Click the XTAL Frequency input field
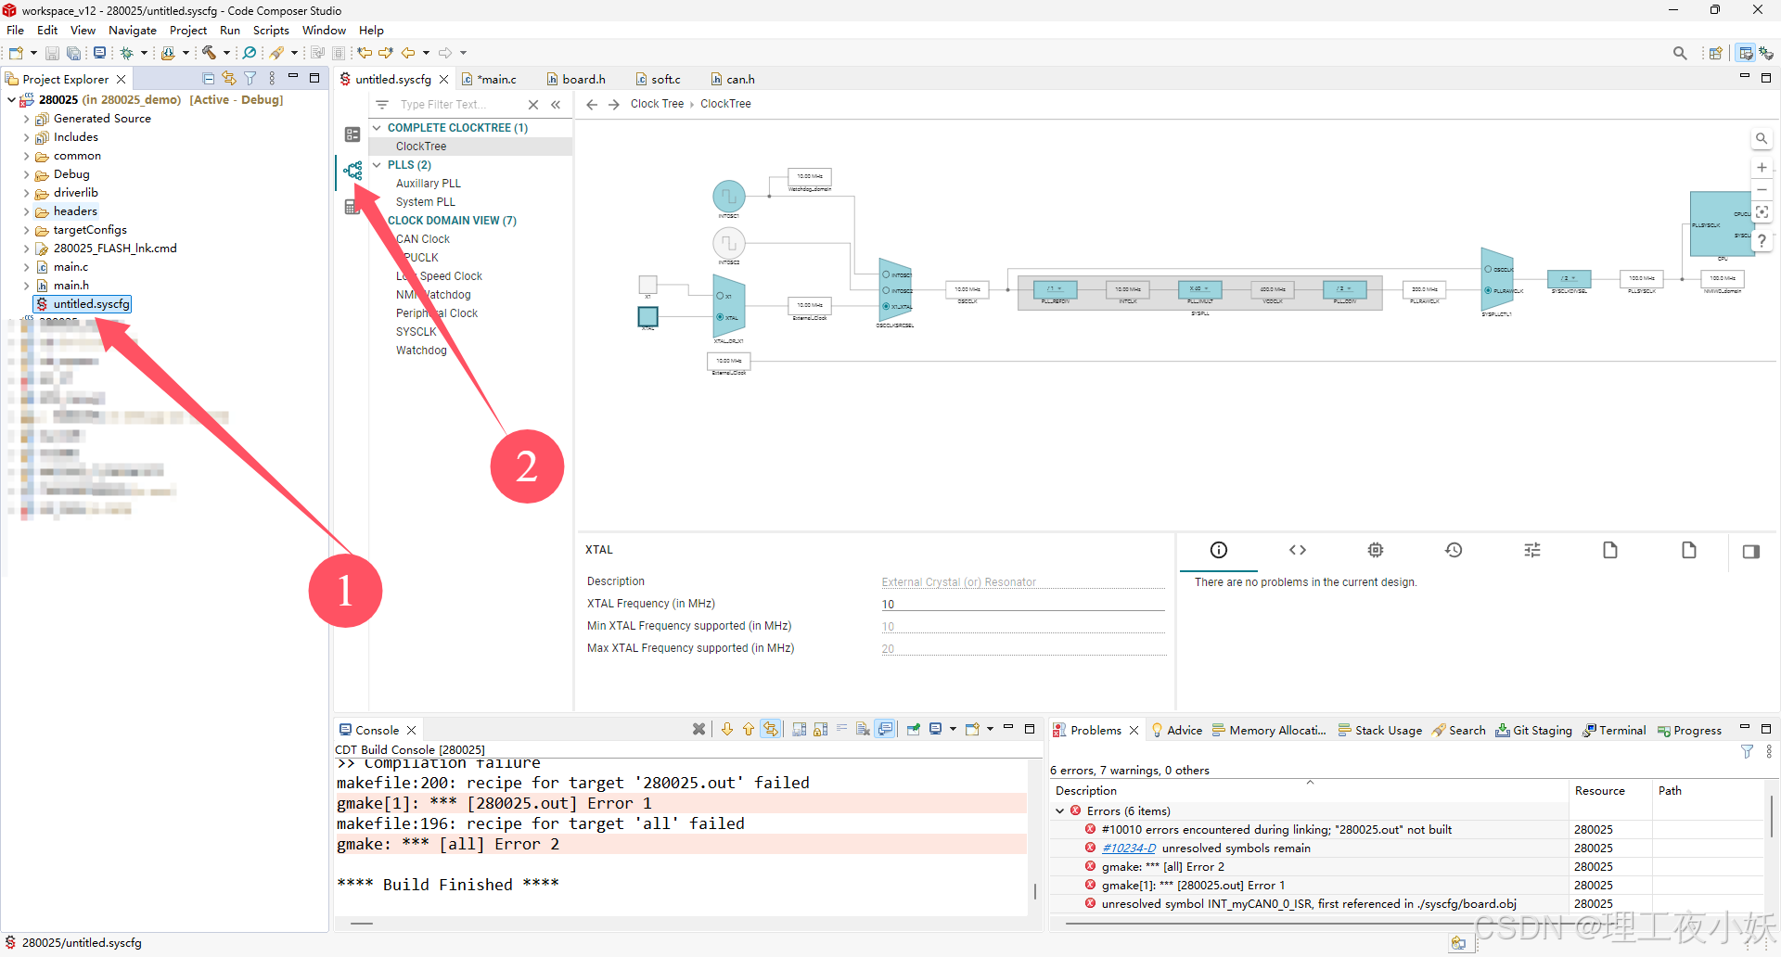The image size is (1781, 957). (x=1022, y=605)
